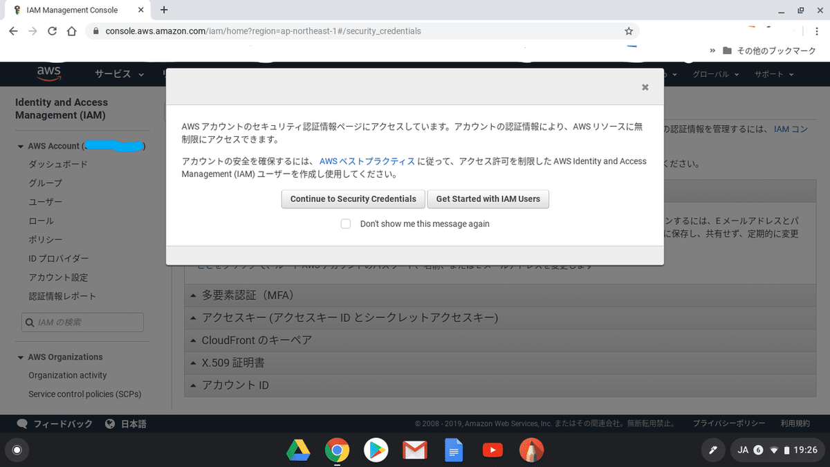This screenshot has width=830, height=467.
Task: Click the globe icon next to 日本語
Action: coord(110,423)
